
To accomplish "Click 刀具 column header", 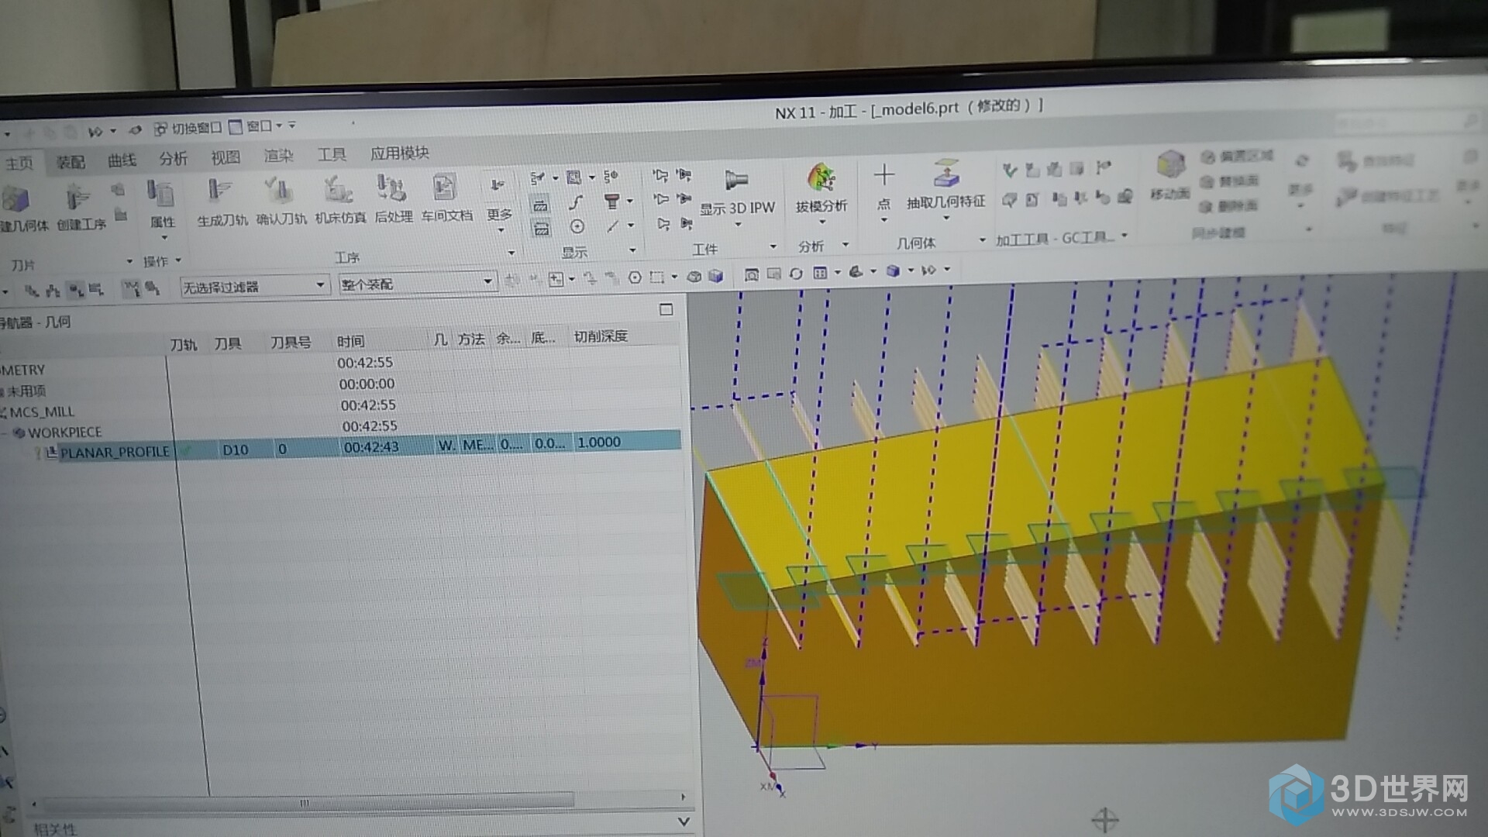I will pos(228,343).
